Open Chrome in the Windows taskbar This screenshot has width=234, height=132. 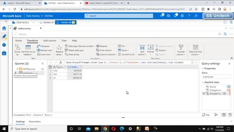(x=105, y=129)
